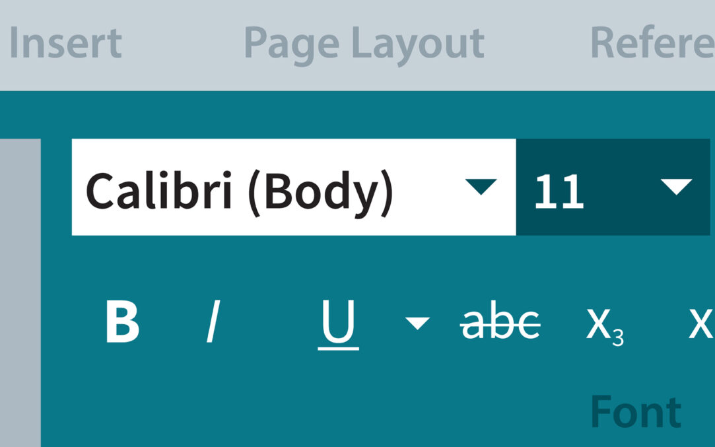Click the partially visible superscript icon
This screenshot has width=715, height=447.
[701, 323]
